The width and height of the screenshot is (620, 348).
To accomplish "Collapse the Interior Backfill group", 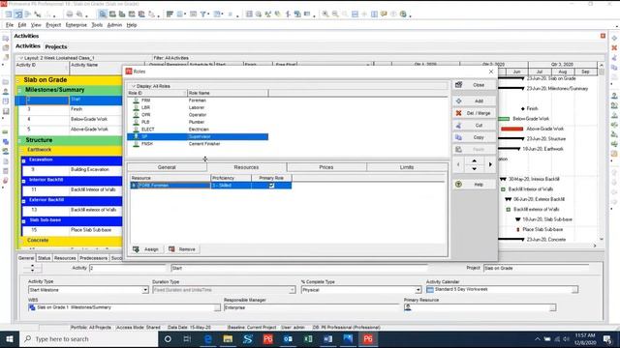I will [x=23, y=181].
